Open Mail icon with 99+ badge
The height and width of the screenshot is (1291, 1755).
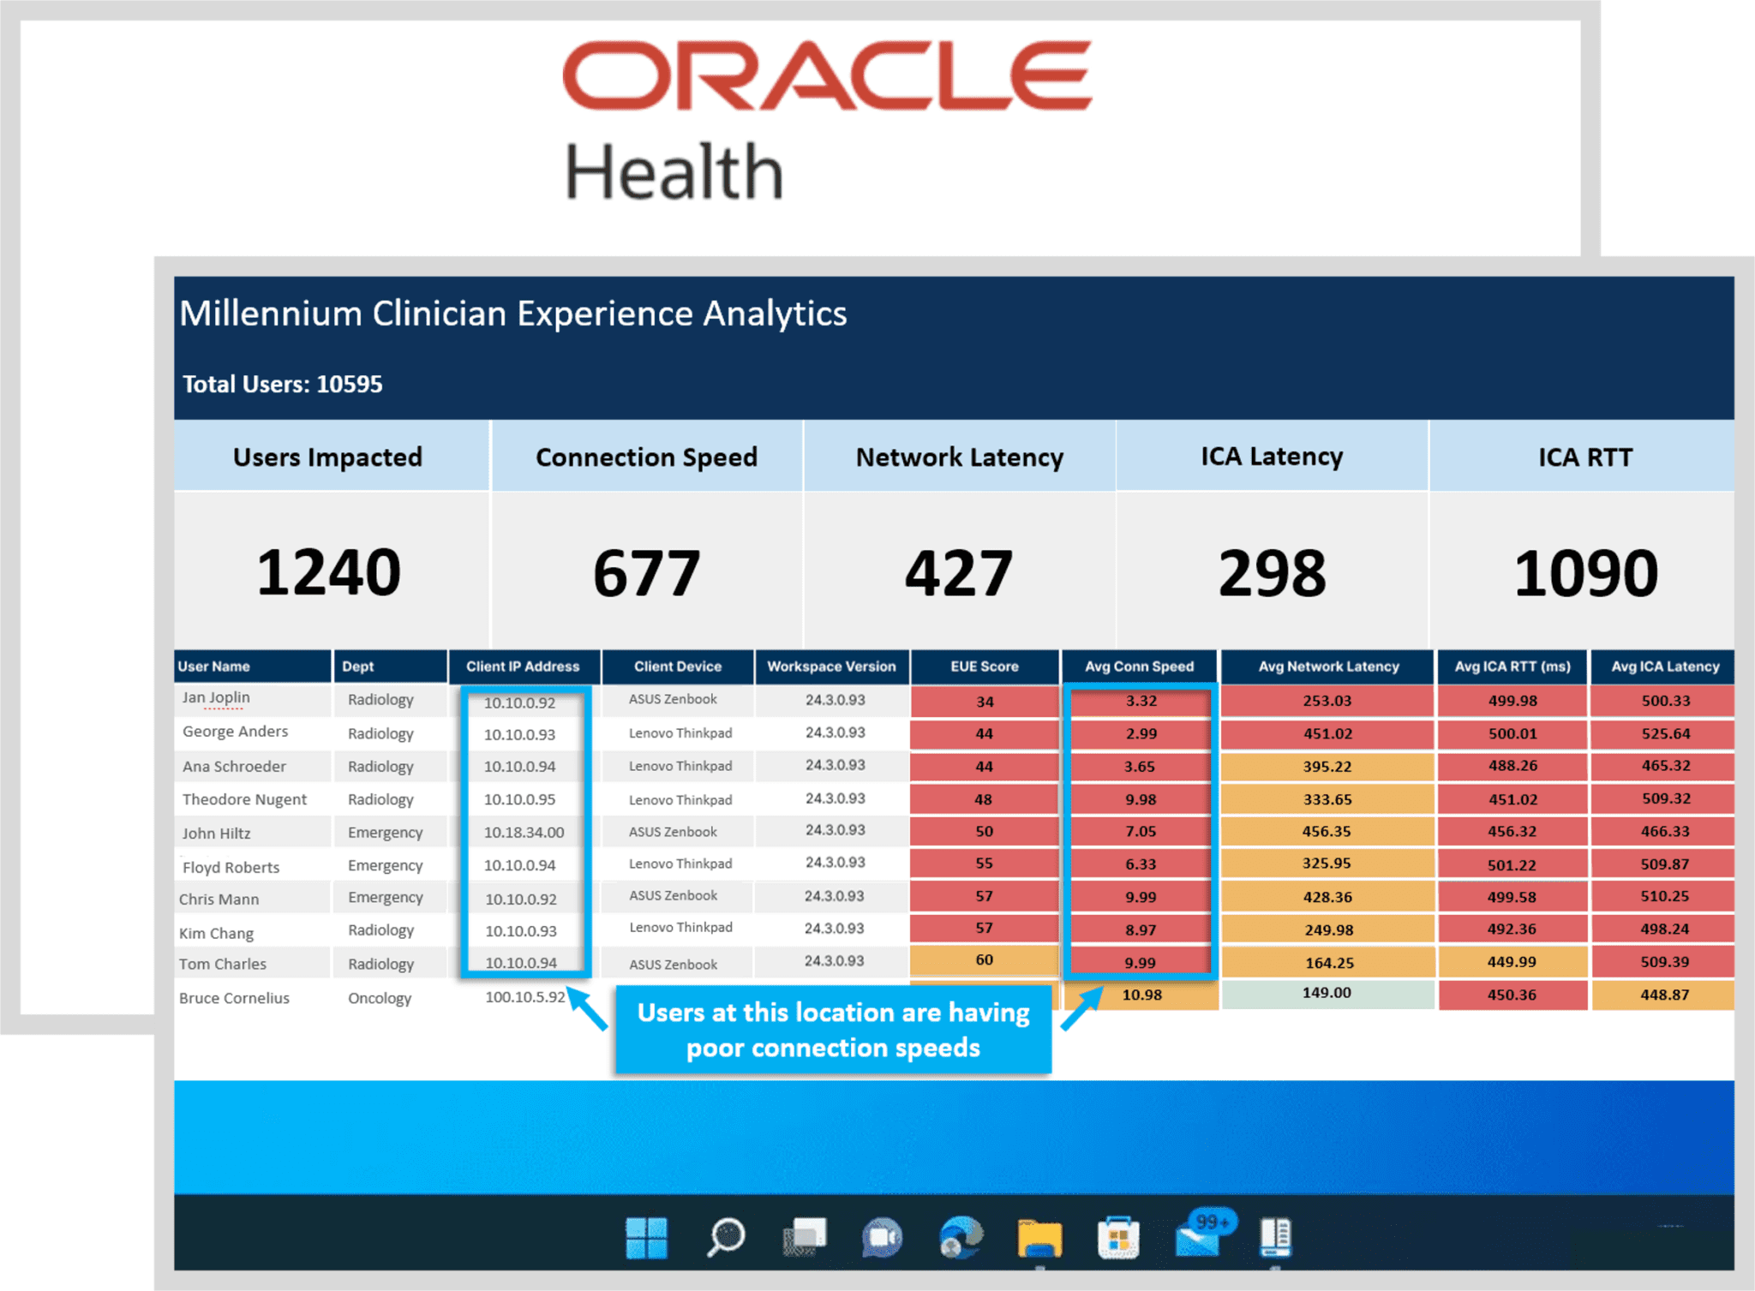click(1199, 1237)
